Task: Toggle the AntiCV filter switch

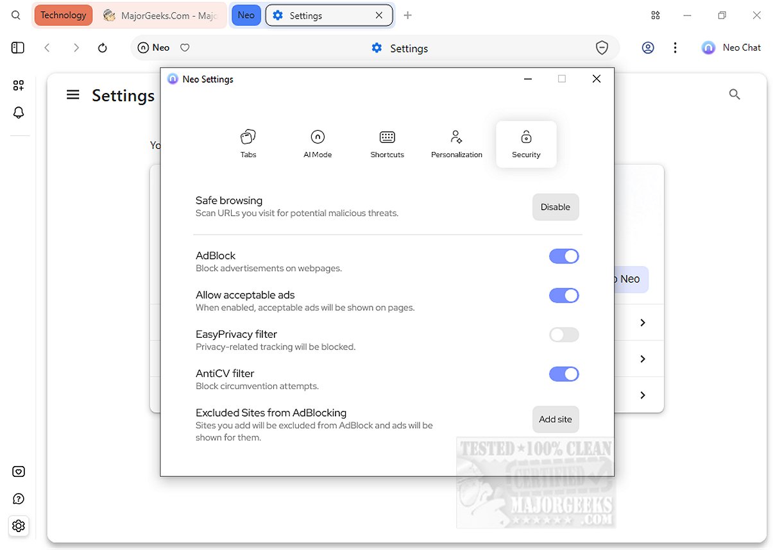Action: coord(564,374)
